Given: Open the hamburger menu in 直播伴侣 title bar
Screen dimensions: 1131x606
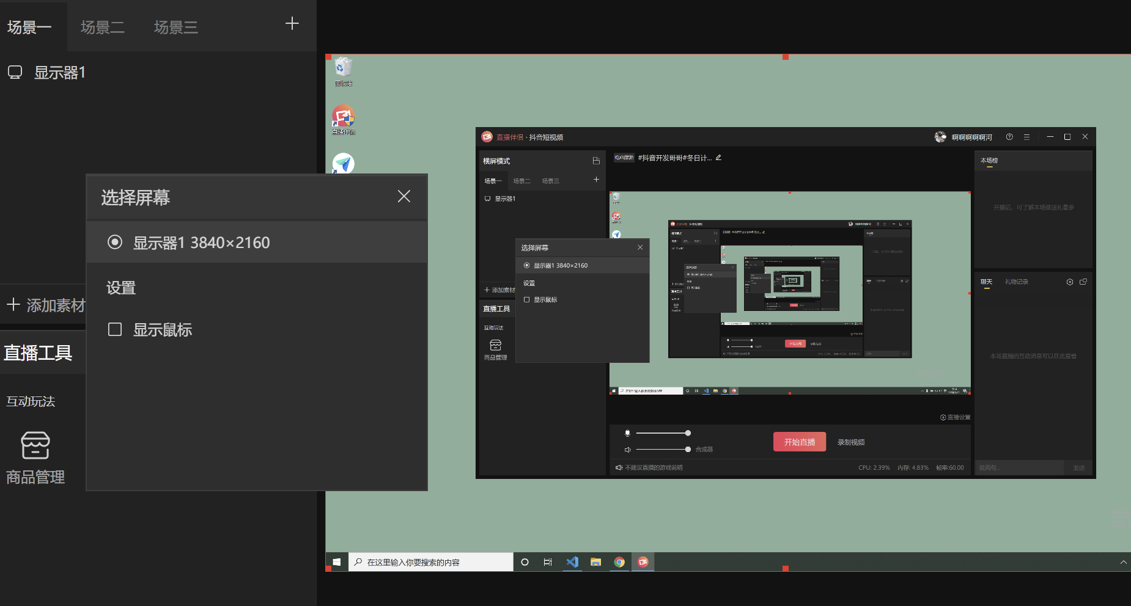Looking at the screenshot, I should coord(1027,137).
